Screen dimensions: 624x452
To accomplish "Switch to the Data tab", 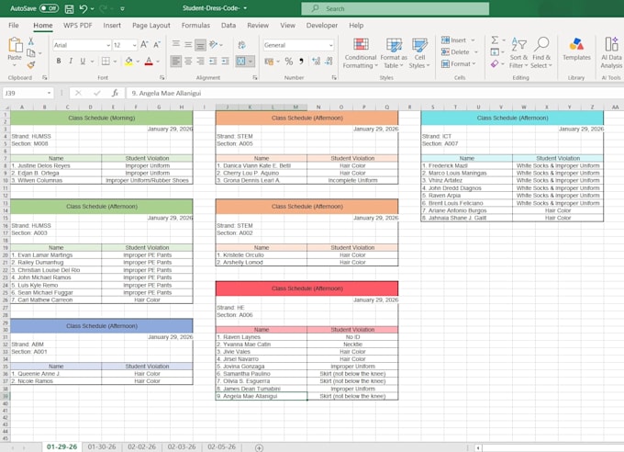I will coord(228,25).
